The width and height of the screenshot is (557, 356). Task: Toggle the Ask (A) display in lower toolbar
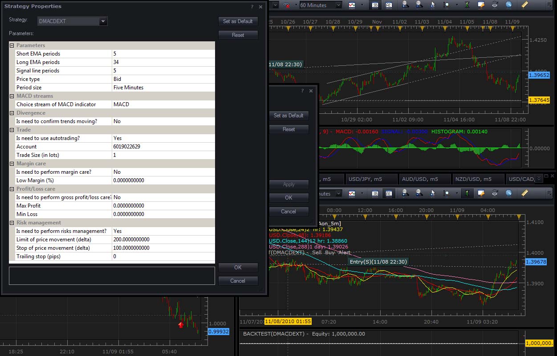[x=389, y=193]
